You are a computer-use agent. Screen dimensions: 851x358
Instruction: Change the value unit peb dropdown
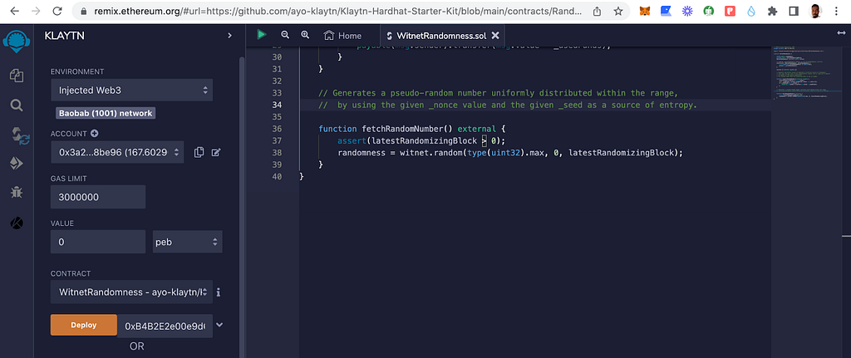[187, 242]
